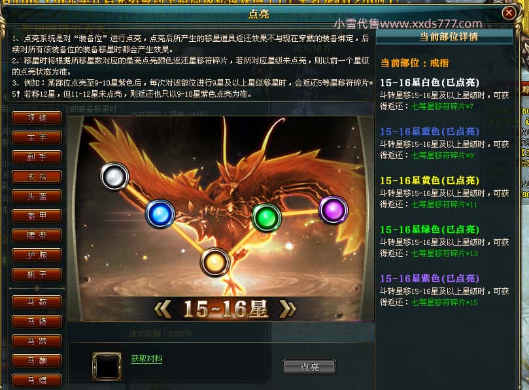Click the yellow orb at bottom

coord(215,262)
